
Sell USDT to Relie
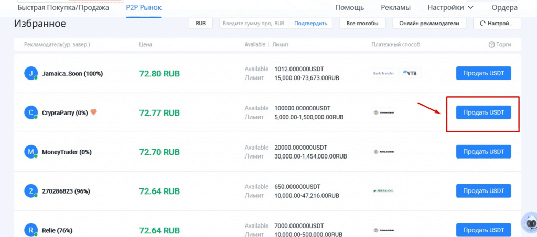pyautogui.click(x=484, y=230)
